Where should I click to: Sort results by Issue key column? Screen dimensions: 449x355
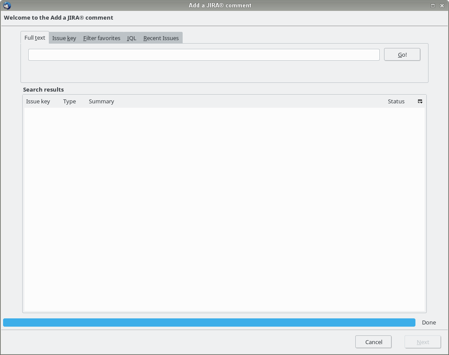coord(38,102)
